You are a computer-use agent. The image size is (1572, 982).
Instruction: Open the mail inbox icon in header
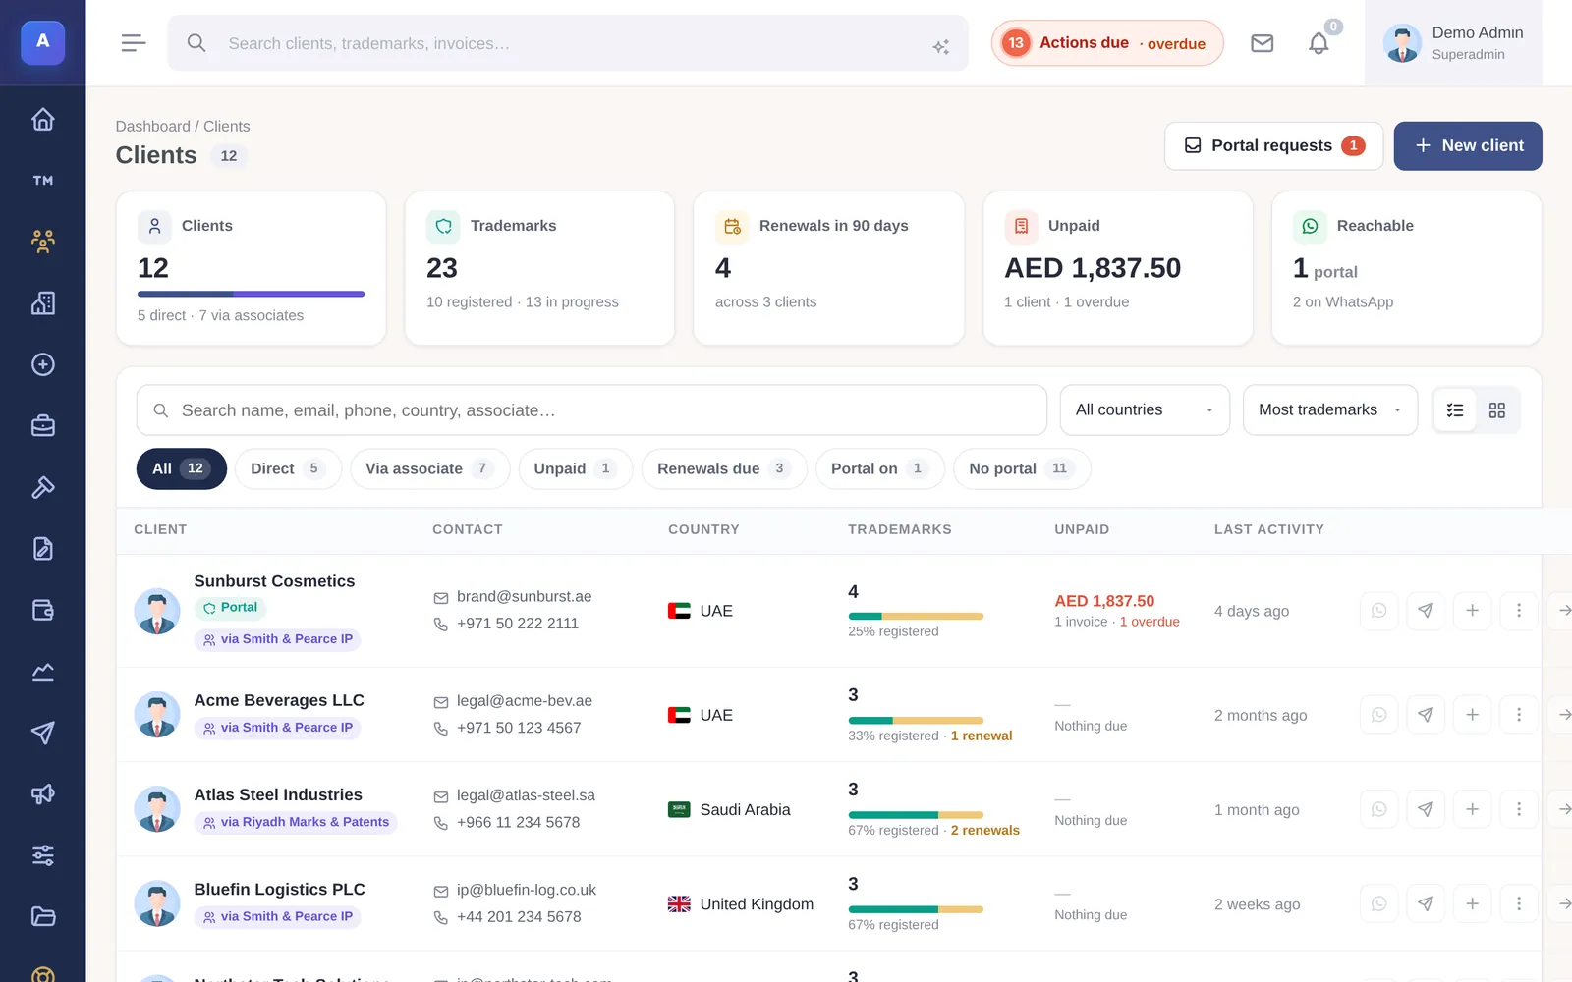pyautogui.click(x=1262, y=43)
